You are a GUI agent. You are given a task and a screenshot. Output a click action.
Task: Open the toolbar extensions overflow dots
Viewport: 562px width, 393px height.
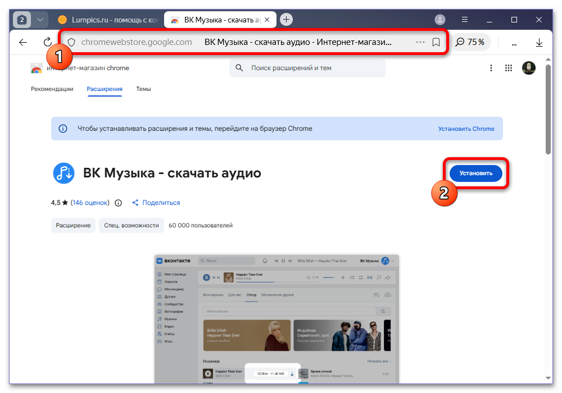click(514, 44)
